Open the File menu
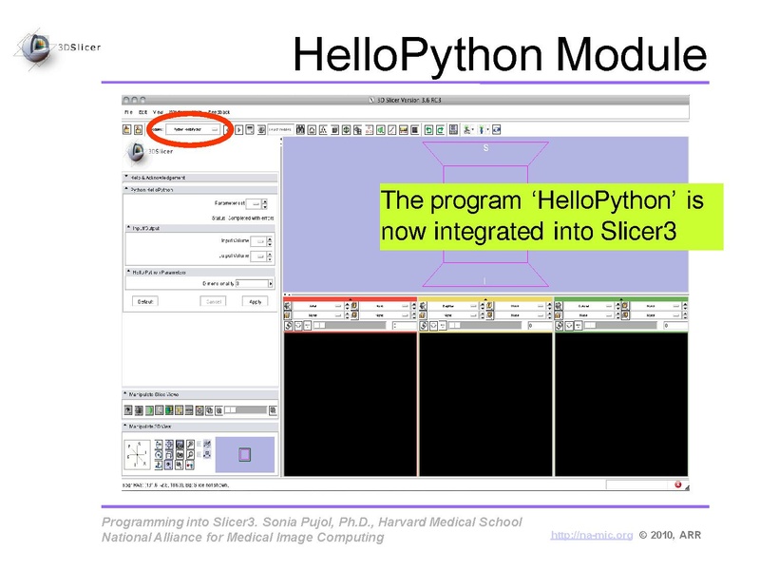The width and height of the screenshot is (760, 570). tap(128, 112)
